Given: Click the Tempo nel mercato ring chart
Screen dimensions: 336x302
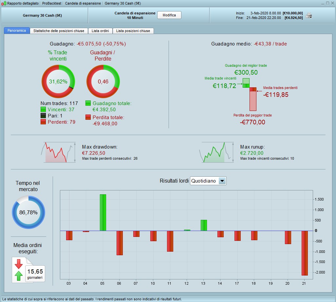Looking at the screenshot, I should pyautogui.click(x=28, y=212).
